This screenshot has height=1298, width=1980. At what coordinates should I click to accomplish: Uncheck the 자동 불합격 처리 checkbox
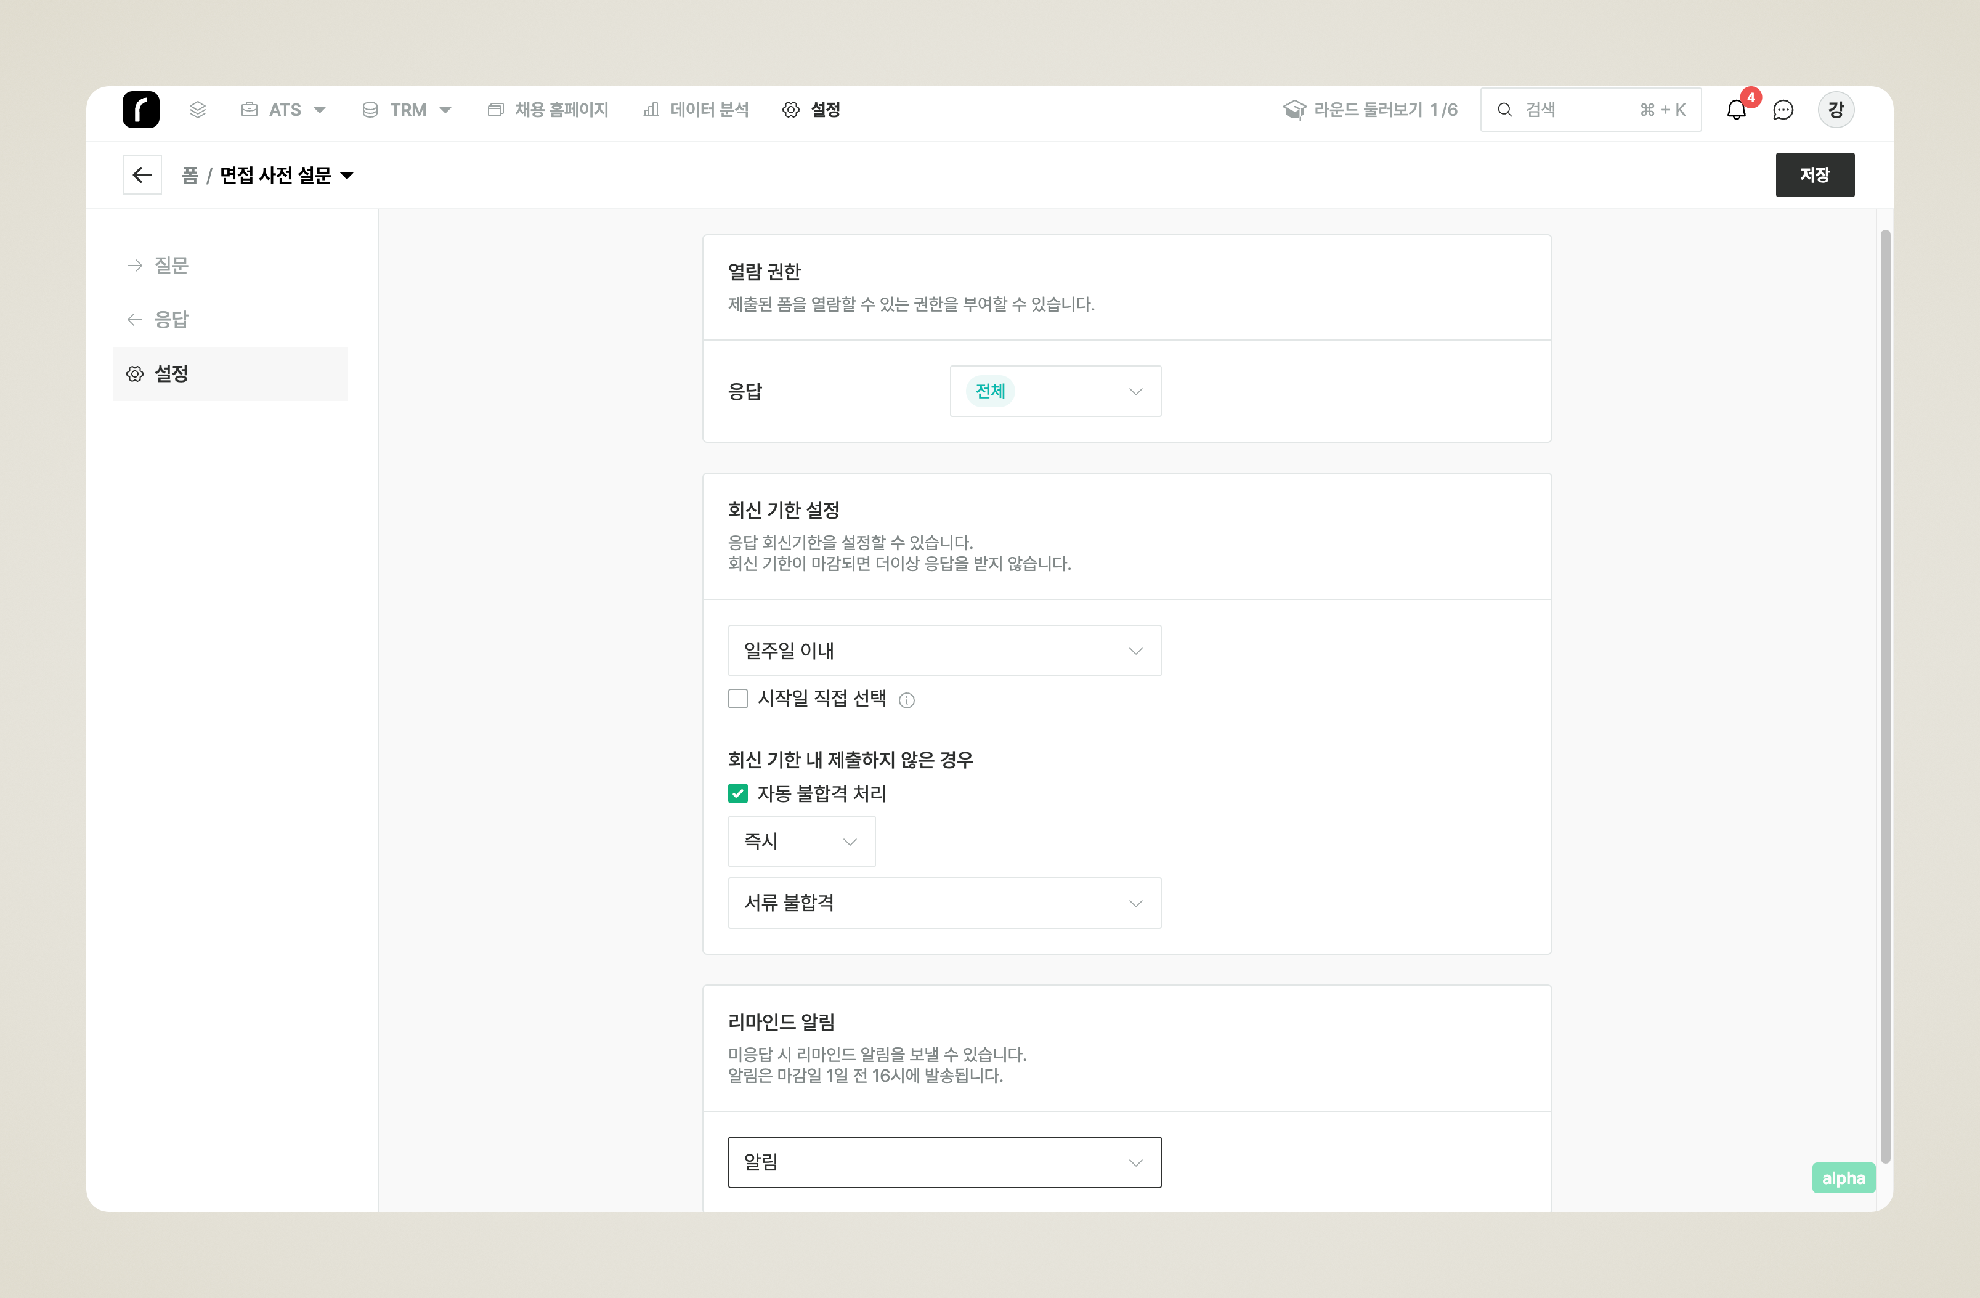pyautogui.click(x=738, y=794)
